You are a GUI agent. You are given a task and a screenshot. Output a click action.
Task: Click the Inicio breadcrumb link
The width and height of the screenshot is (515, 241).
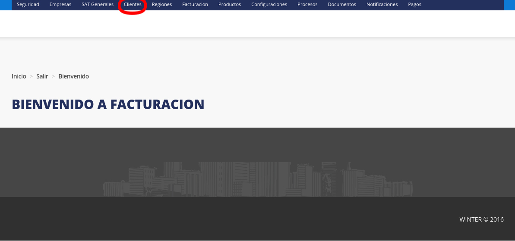(x=19, y=76)
